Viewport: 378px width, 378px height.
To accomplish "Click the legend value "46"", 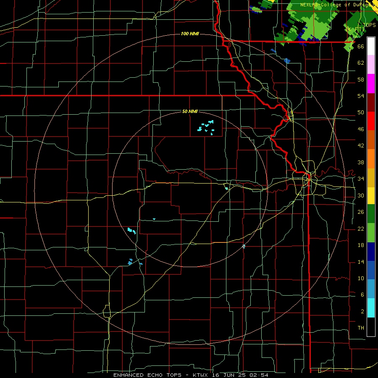I will tap(361, 129).
